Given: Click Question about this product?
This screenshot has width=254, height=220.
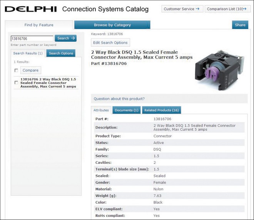Looking at the screenshot, I should [119, 99].
